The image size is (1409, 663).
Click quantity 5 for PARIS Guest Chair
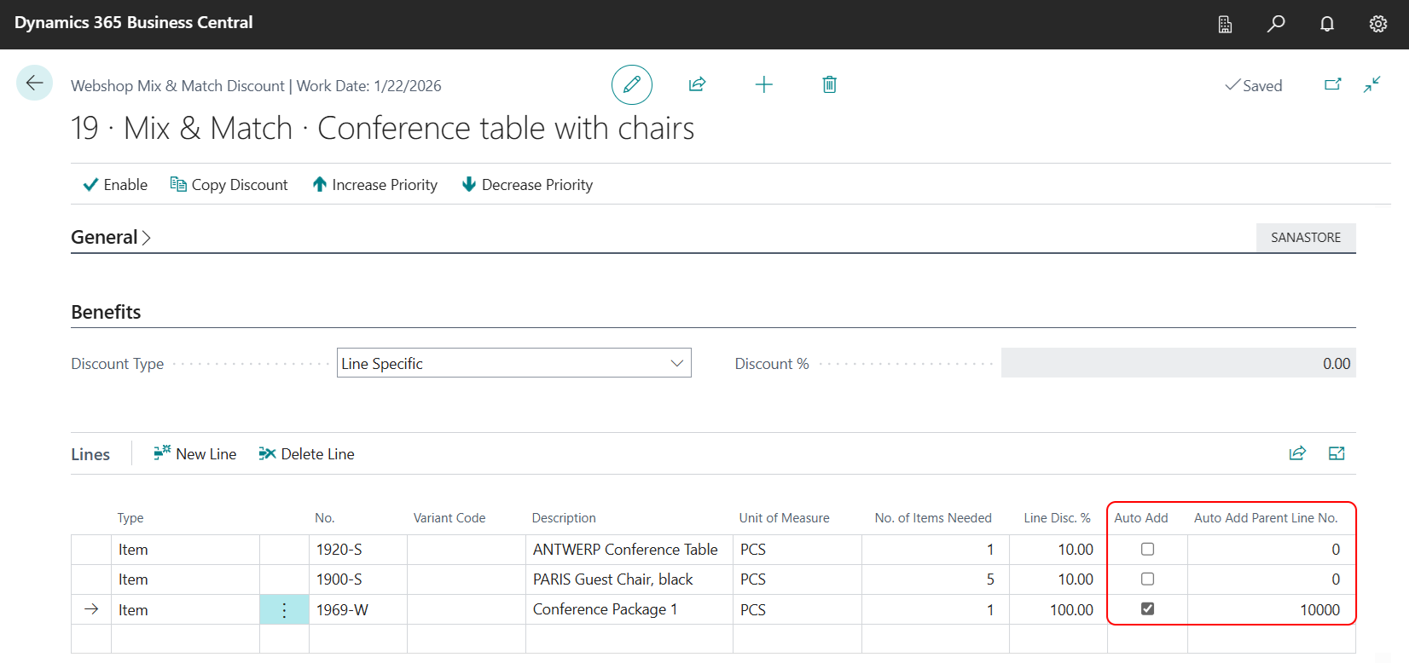click(x=936, y=579)
